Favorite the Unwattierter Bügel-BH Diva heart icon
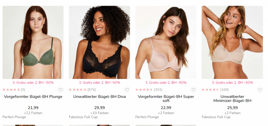The image size is (268, 126). pos(127,90)
